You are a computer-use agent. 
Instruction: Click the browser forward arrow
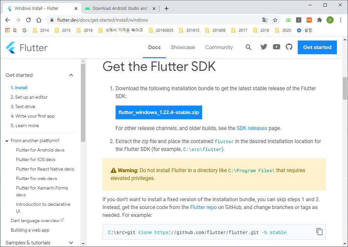pyautogui.click(x=18, y=20)
